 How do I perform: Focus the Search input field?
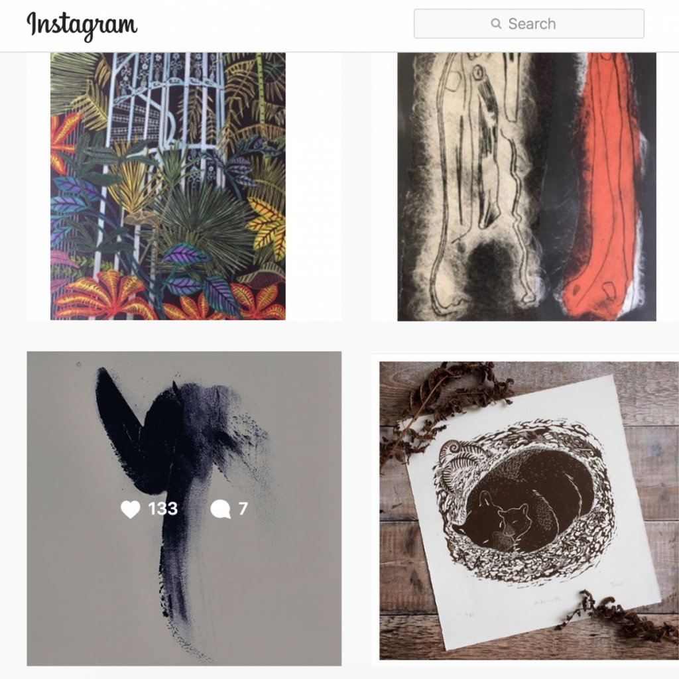coord(528,24)
